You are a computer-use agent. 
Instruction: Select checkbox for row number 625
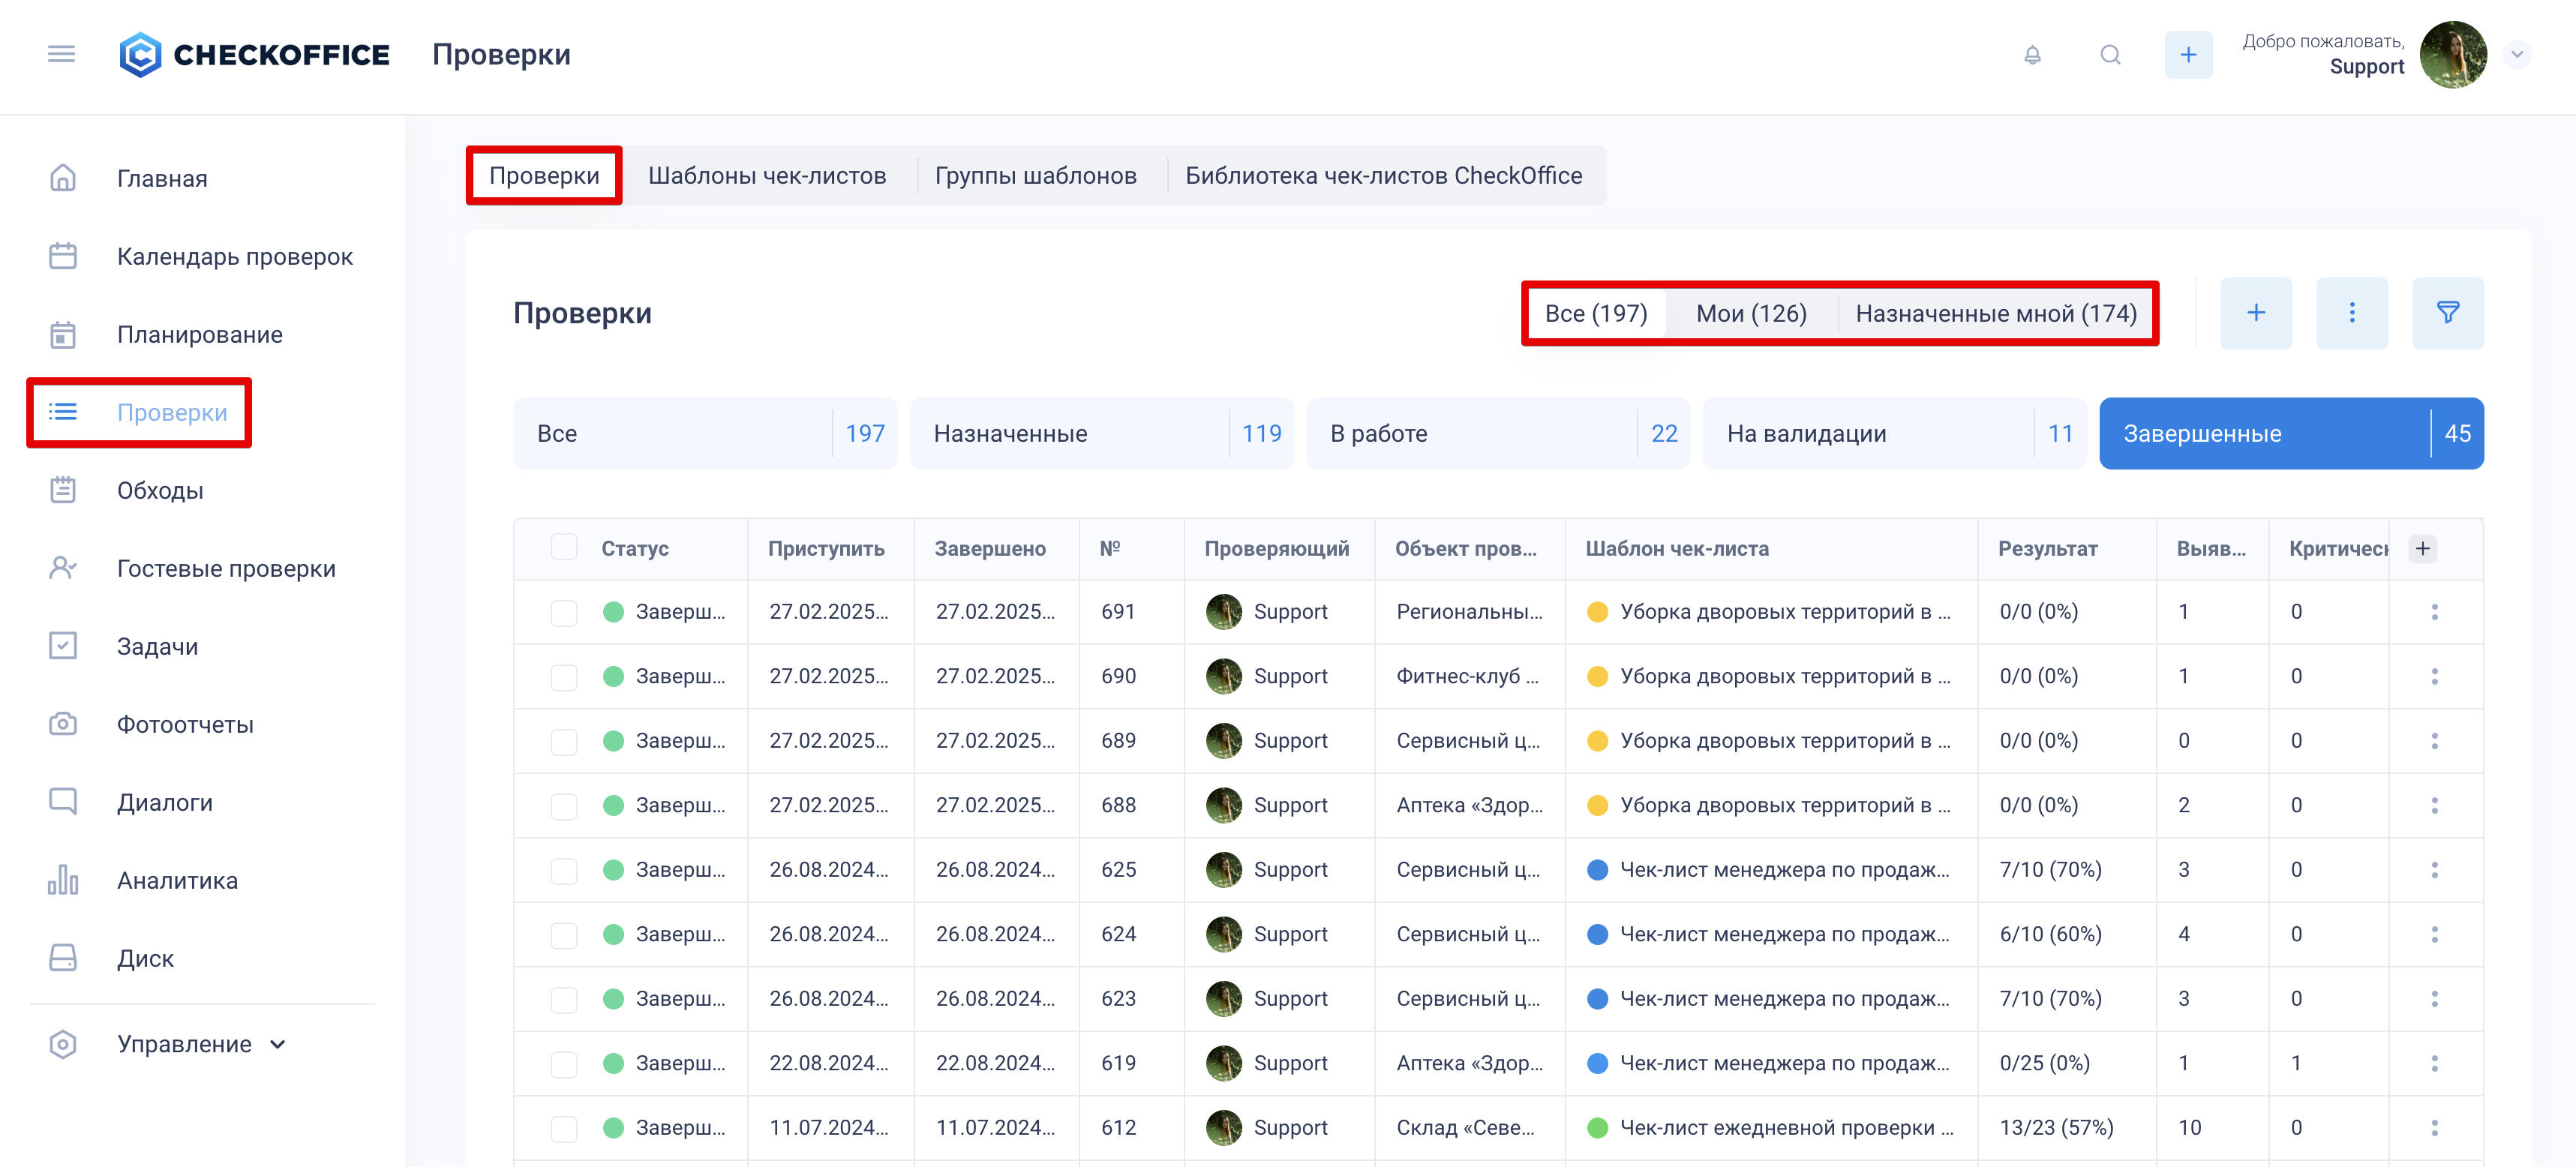(x=564, y=870)
